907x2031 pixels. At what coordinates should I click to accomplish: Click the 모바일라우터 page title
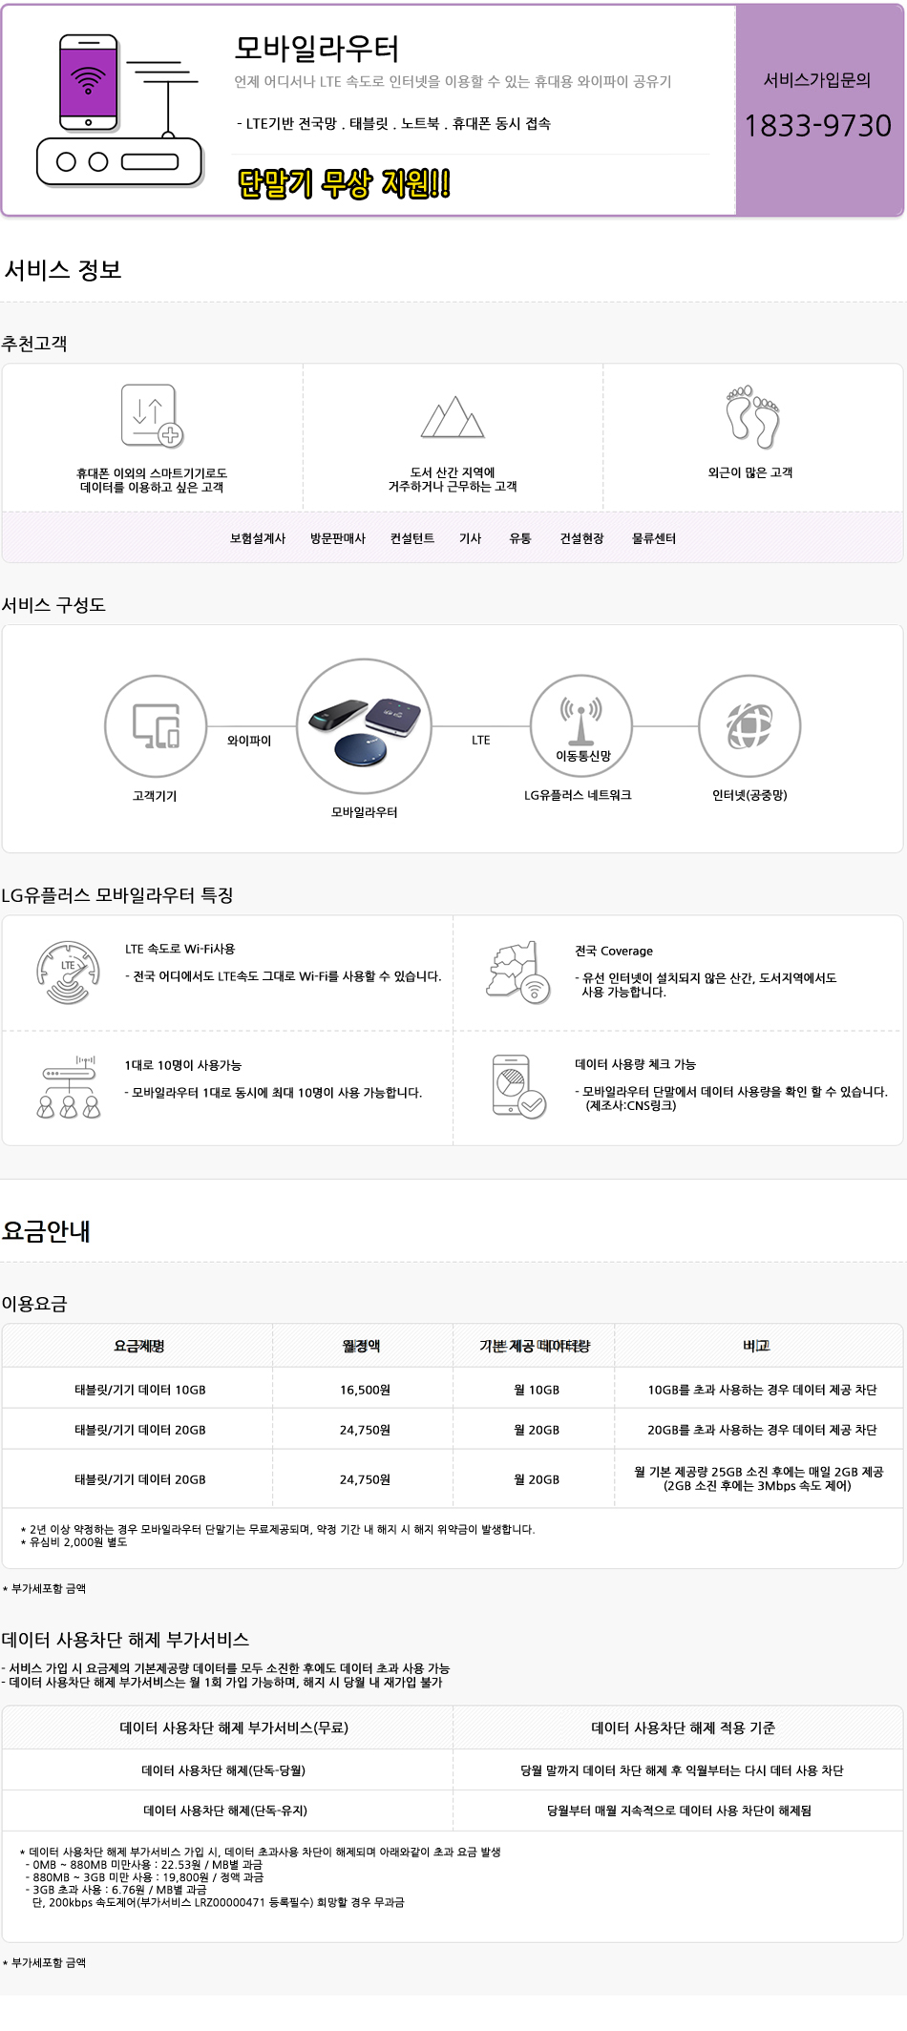(x=317, y=49)
